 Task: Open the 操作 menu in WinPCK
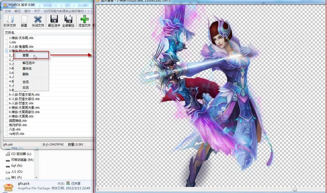27,11
